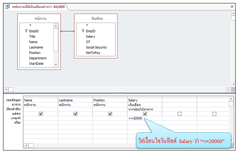Screen dimensions: 238x152
Task: Select the asterisk field in พนักงาน table
Action: 30,25
